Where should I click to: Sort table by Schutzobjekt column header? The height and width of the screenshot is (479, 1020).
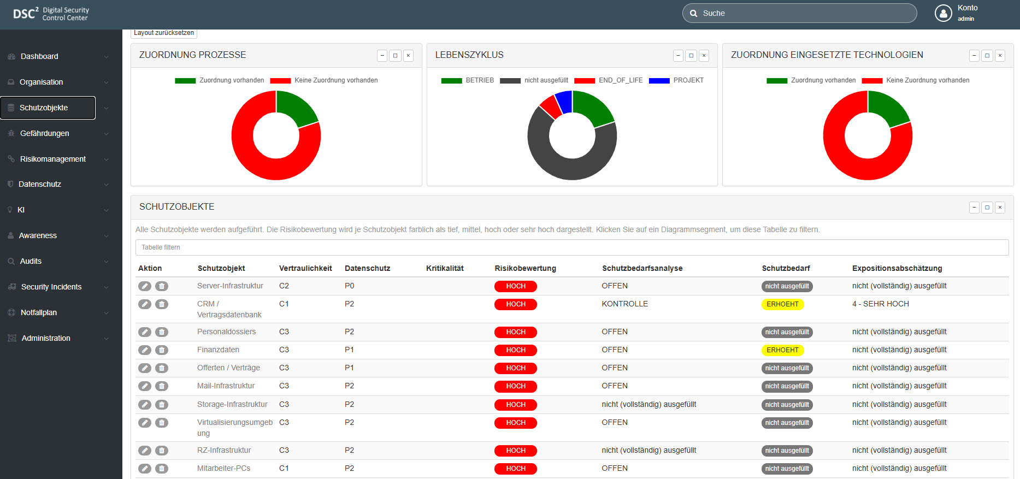[x=221, y=268]
